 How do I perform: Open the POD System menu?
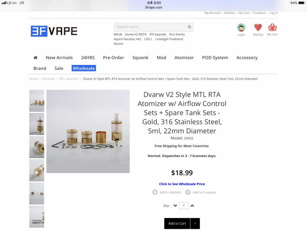click(x=215, y=58)
